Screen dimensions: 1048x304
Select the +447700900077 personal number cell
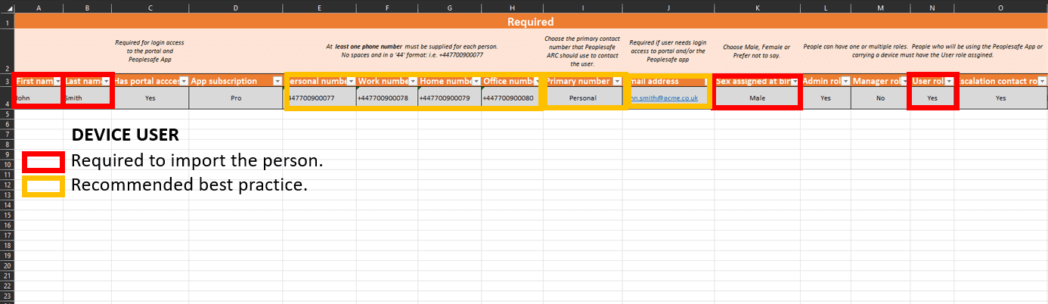321,98
